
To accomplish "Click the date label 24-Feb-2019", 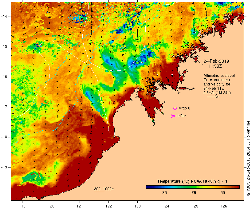I will (x=216, y=61).
